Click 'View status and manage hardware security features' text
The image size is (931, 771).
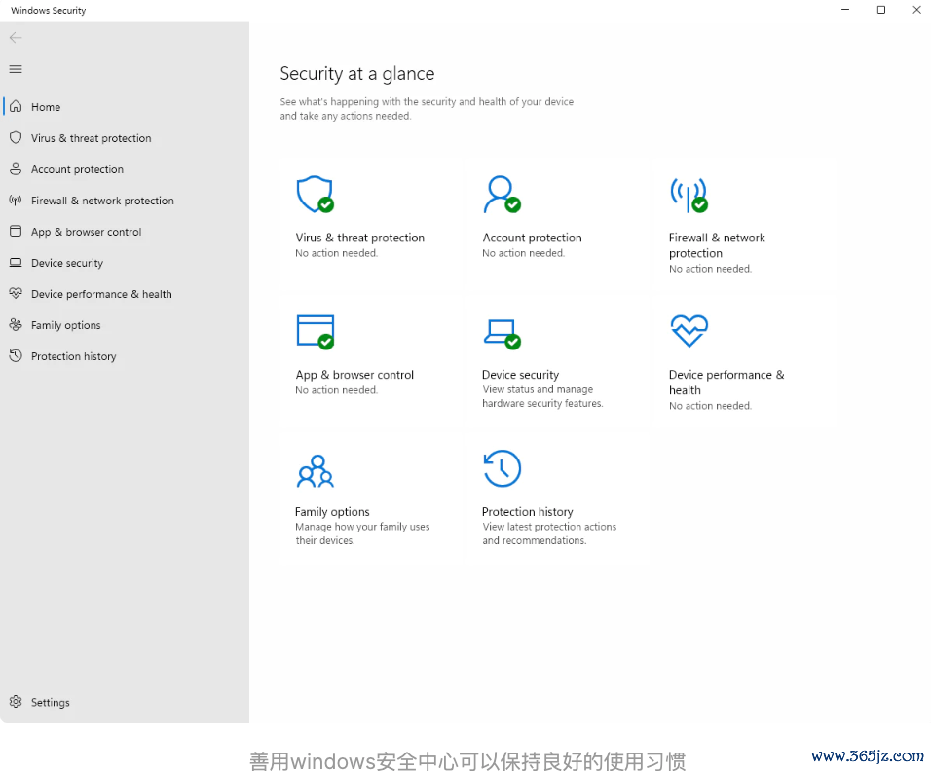542,396
